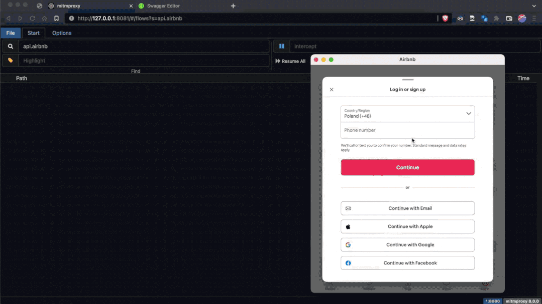
Task: Click the Apple logo icon
Action: click(348, 226)
